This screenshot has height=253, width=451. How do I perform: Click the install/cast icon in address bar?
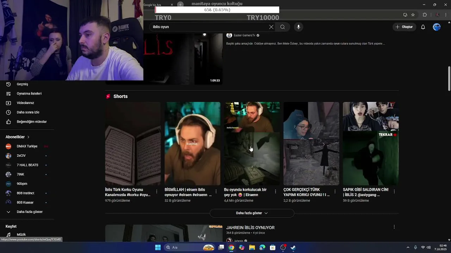405,15
